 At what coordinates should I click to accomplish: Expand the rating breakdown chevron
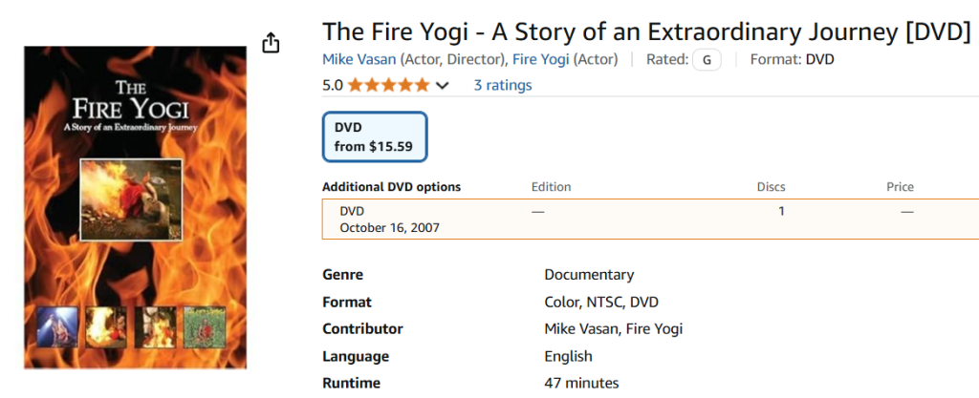442,86
